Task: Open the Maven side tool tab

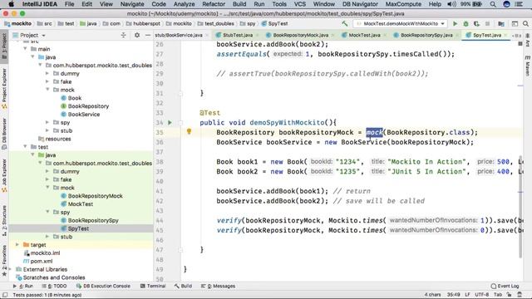Action: (x=528, y=66)
